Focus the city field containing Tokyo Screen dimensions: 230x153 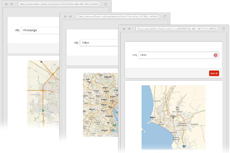[x=99, y=43]
